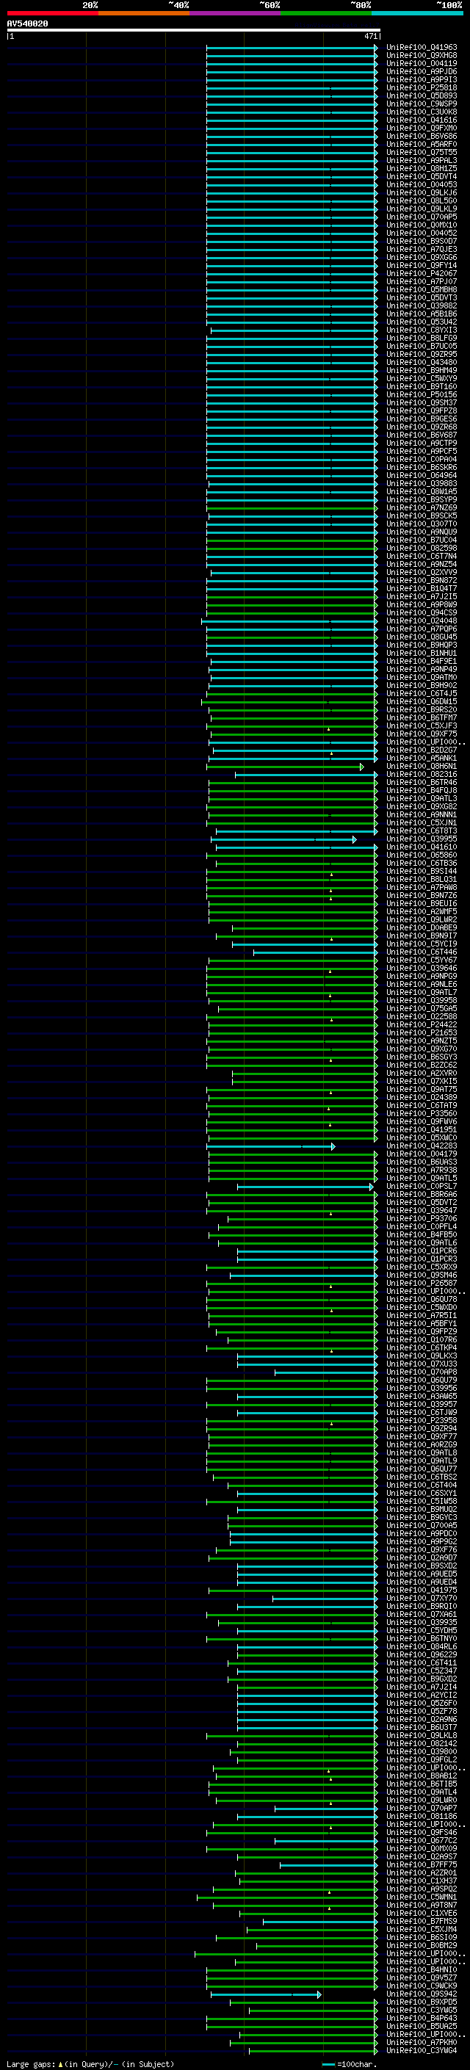The width and height of the screenshot is (470, 2070).
Task: Select hit label UniRef100_Q677C2
Action: click(x=422, y=1840)
